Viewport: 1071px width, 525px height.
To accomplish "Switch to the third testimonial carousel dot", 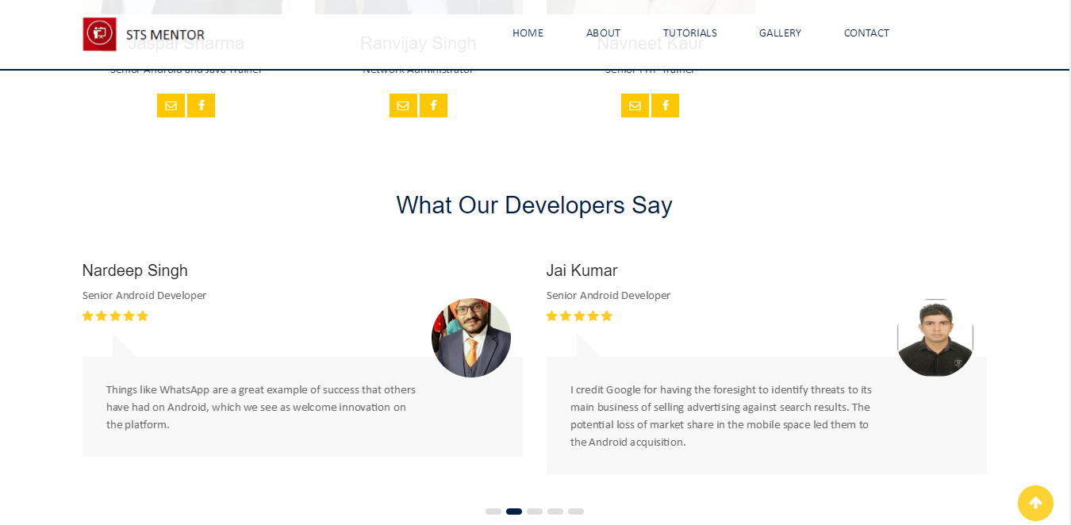I will (535, 512).
